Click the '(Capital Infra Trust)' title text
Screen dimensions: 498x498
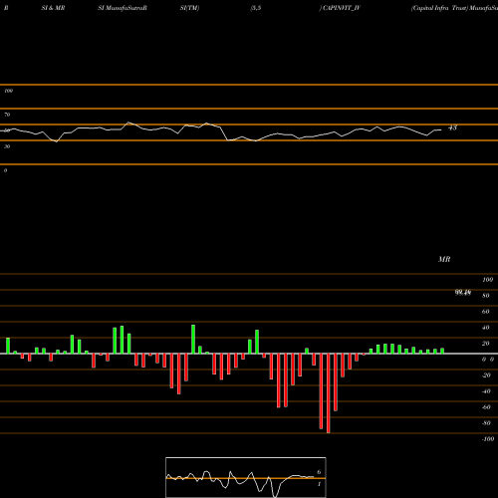(439, 8)
